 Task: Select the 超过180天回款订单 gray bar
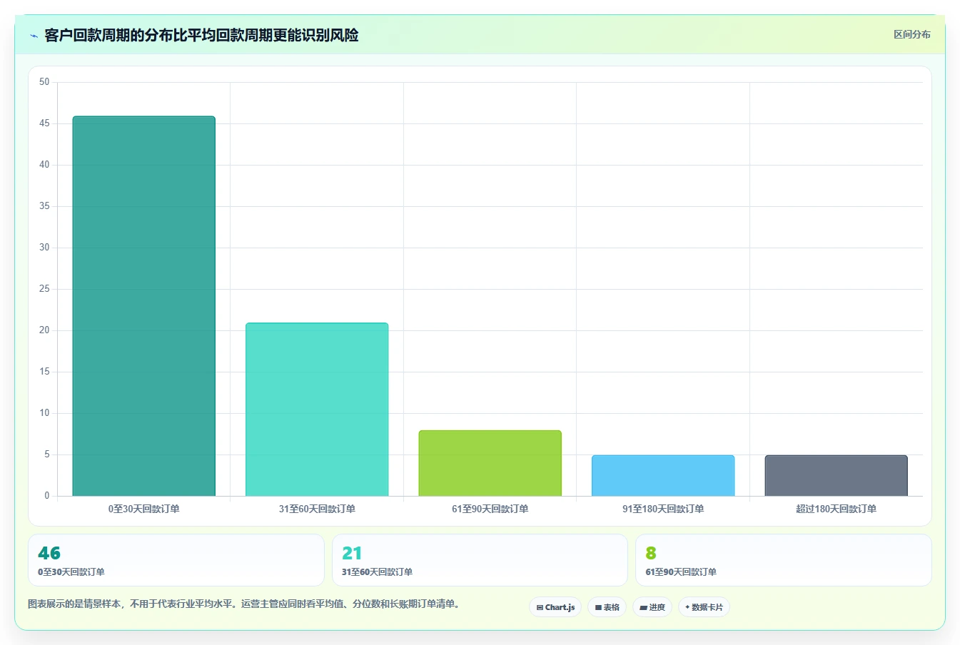pyautogui.click(x=836, y=475)
